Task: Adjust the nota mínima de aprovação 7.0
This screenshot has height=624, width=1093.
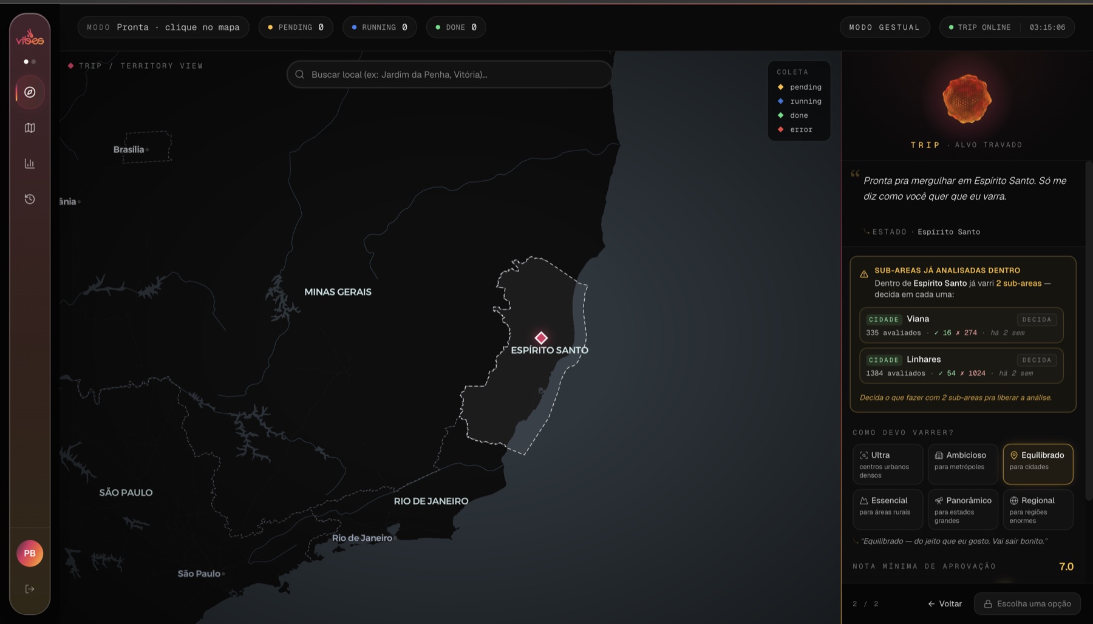Action: 1066,566
